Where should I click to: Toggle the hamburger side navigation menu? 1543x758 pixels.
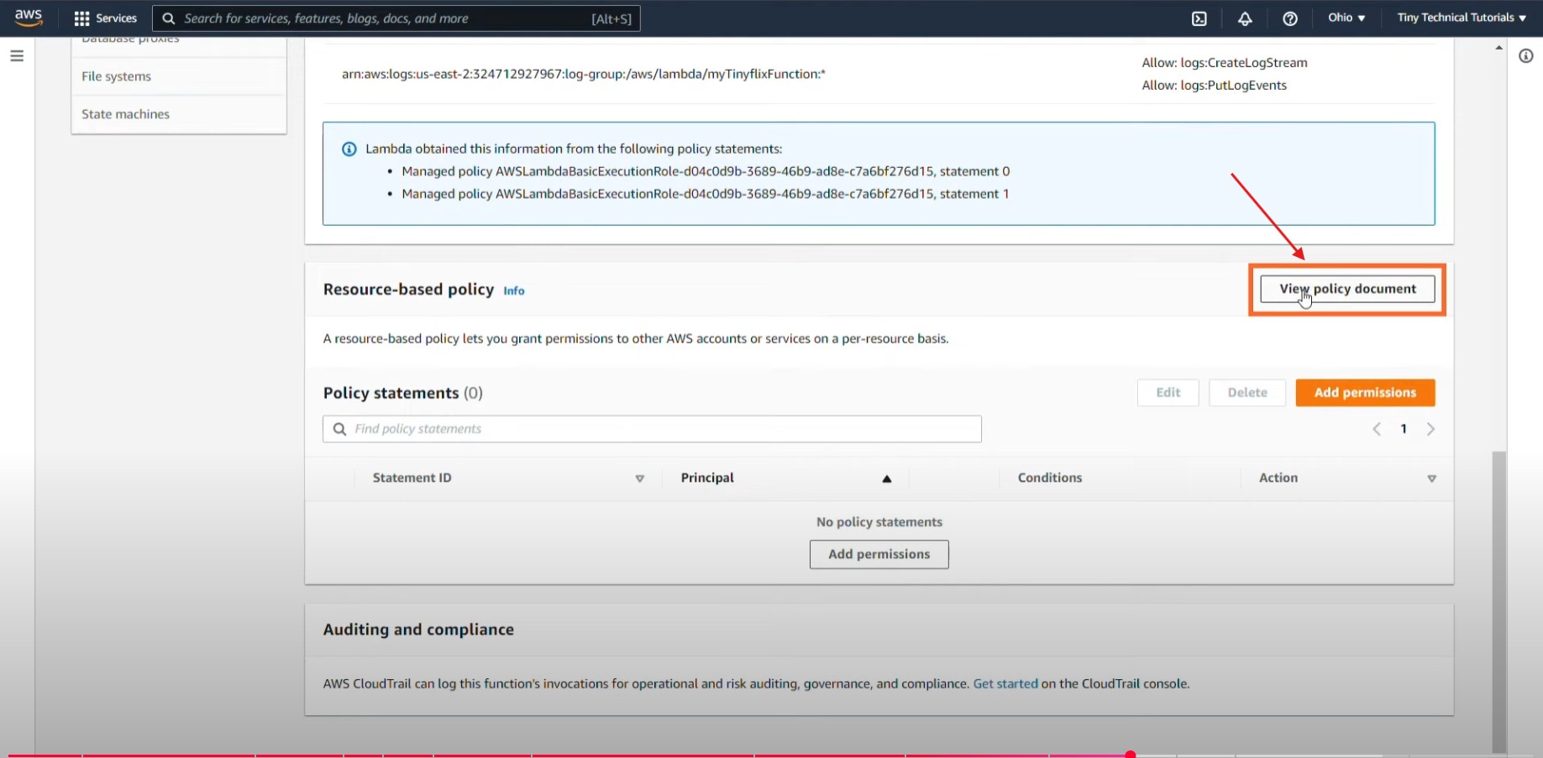point(17,56)
